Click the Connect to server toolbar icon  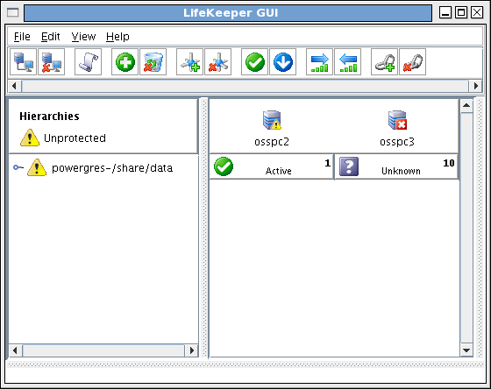click(23, 62)
